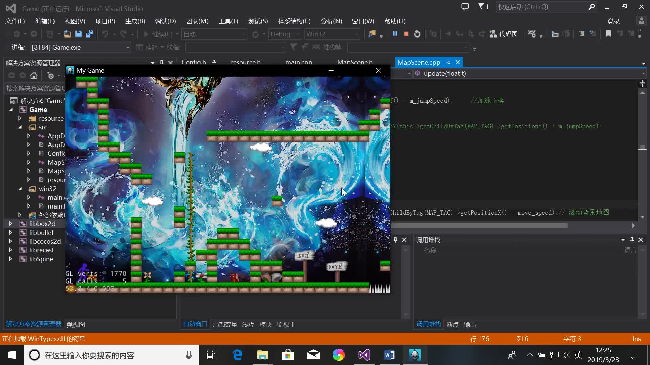Close the MapScene.cpp tab
Screen dimensions: 650x365
[458, 62]
